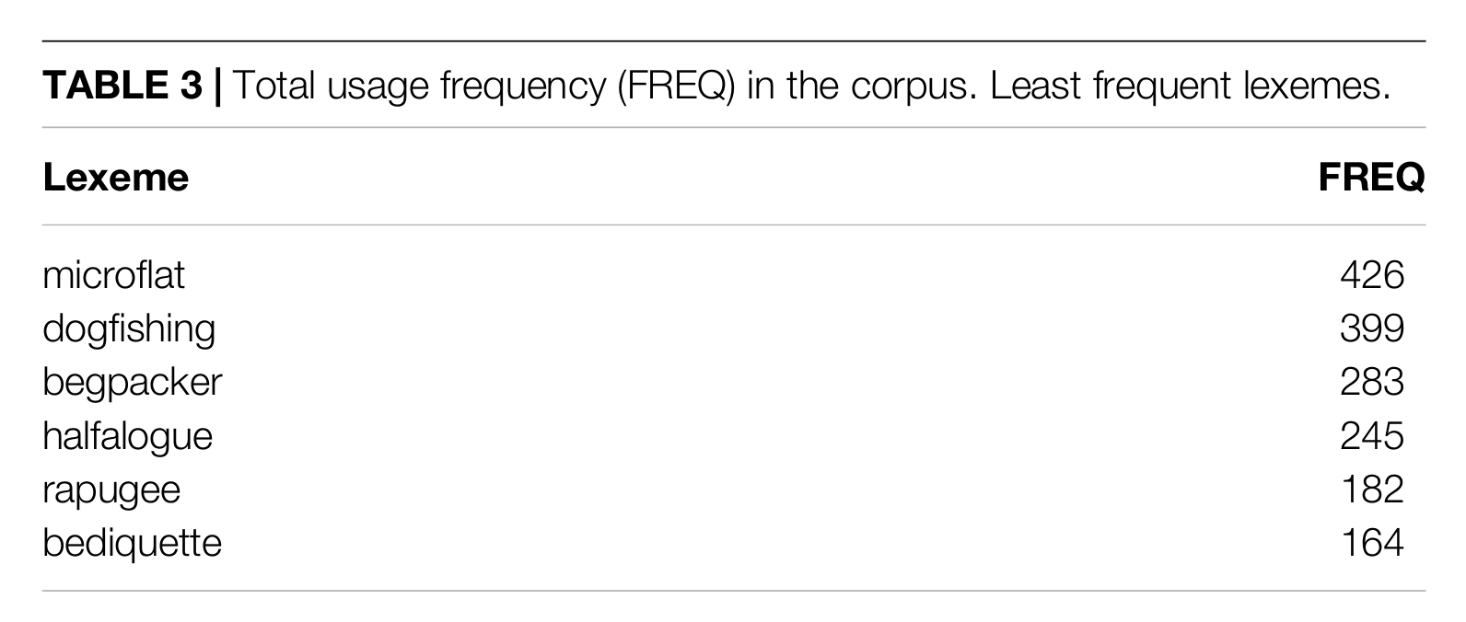This screenshot has height=622, width=1466.
Task: Click the "begpacker" lexeme entry
Action: point(132,383)
